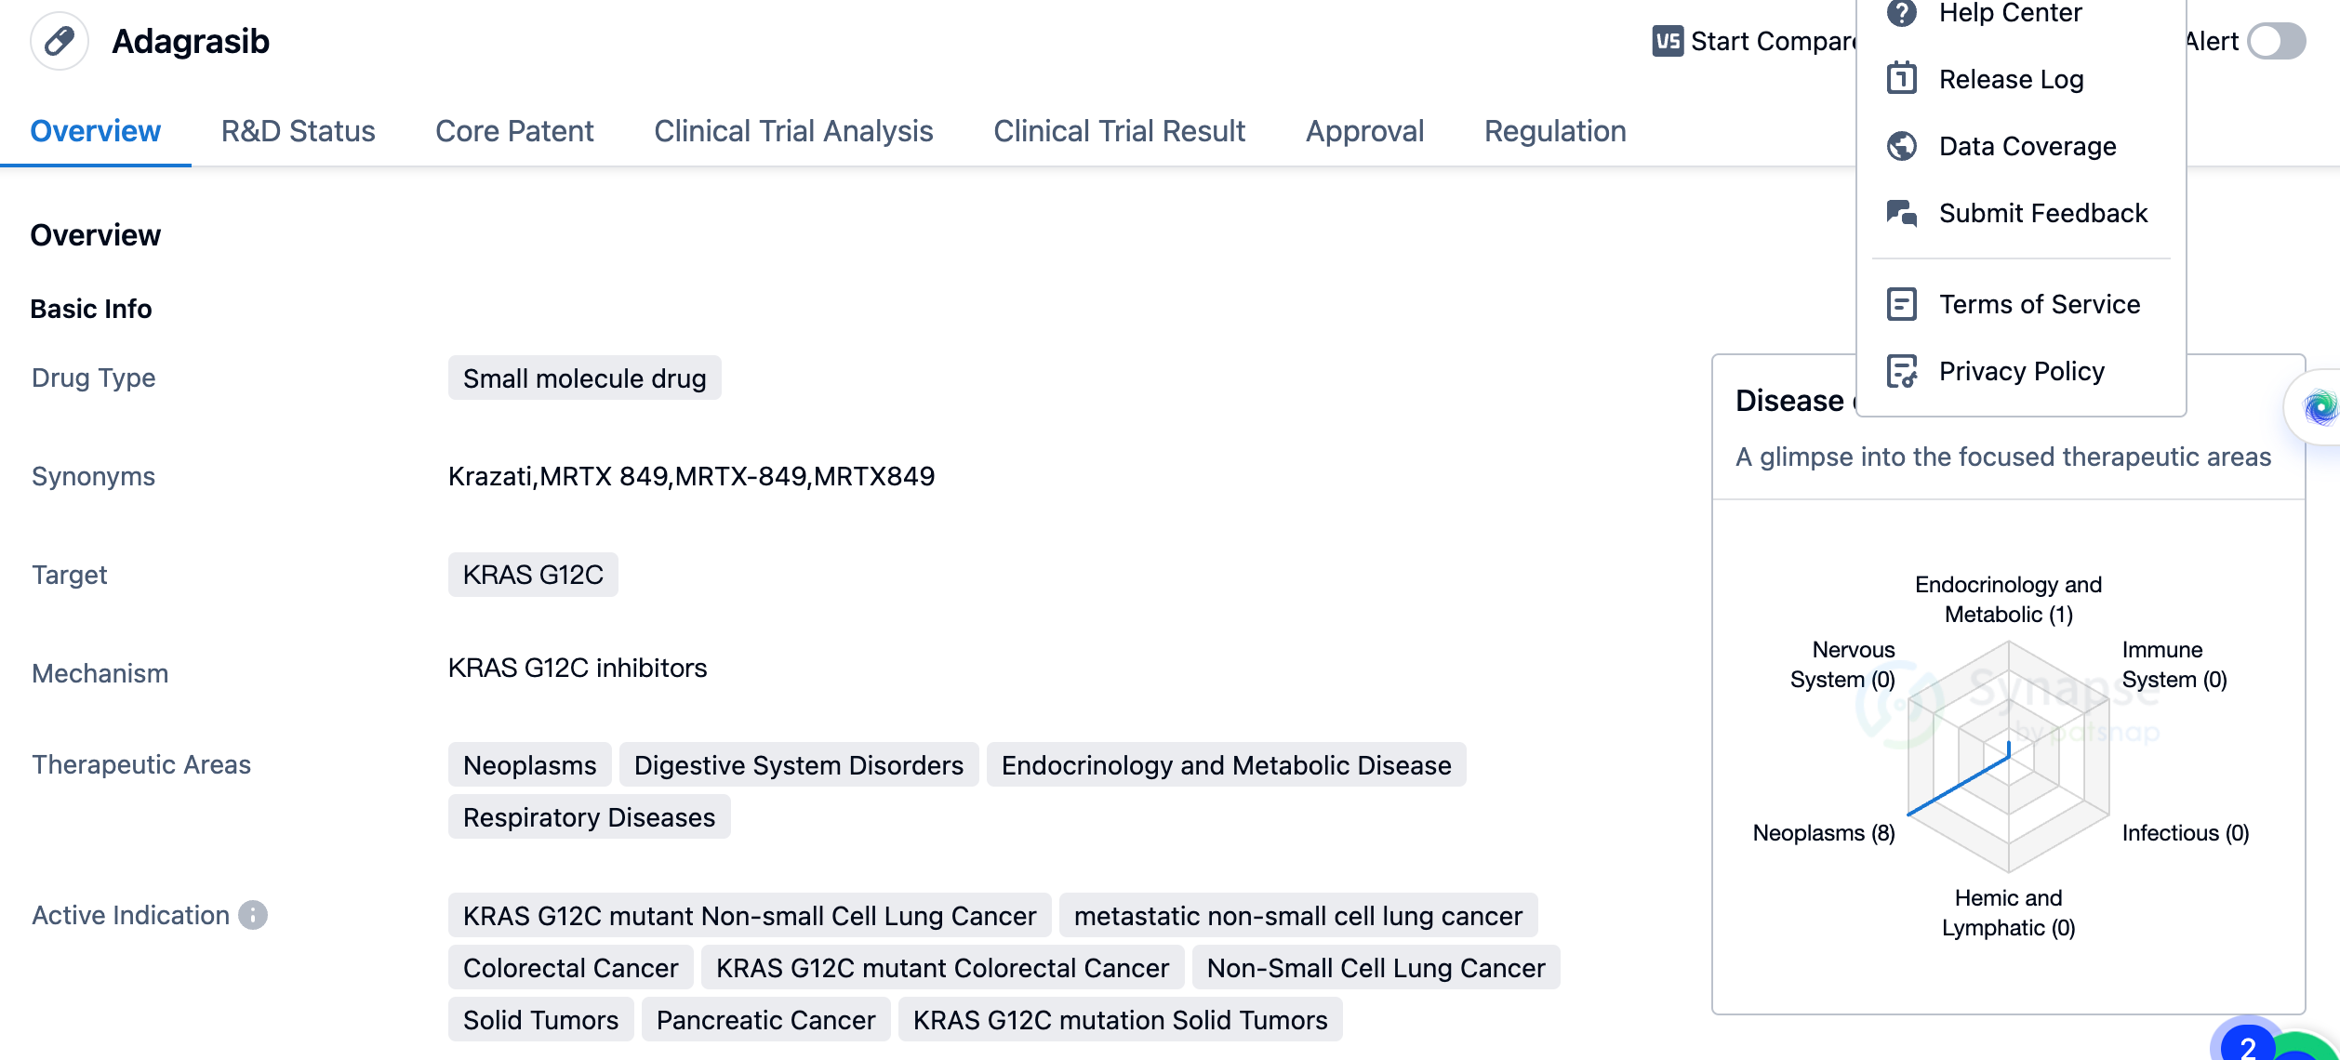
Task: Click the Small molecule drug tag
Action: pyautogui.click(x=584, y=378)
